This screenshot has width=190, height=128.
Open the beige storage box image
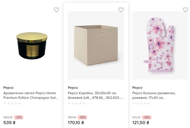pos(96,45)
